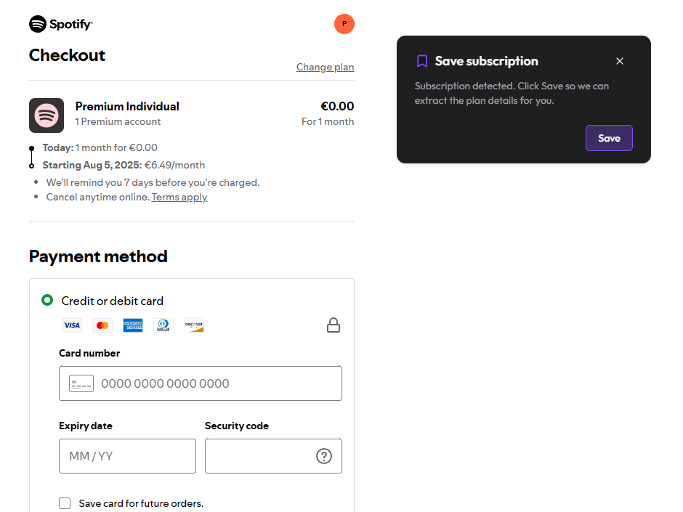
Task: Focus the Card number input field
Action: [211, 383]
